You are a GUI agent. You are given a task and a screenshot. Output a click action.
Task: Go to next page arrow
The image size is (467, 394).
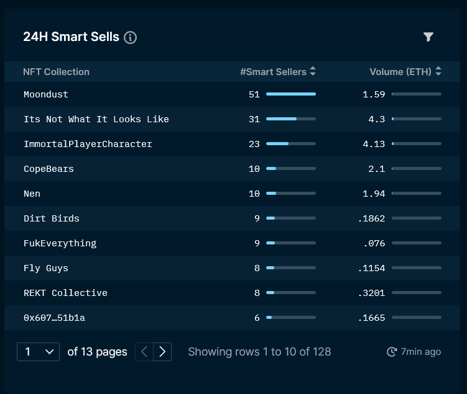(x=162, y=352)
